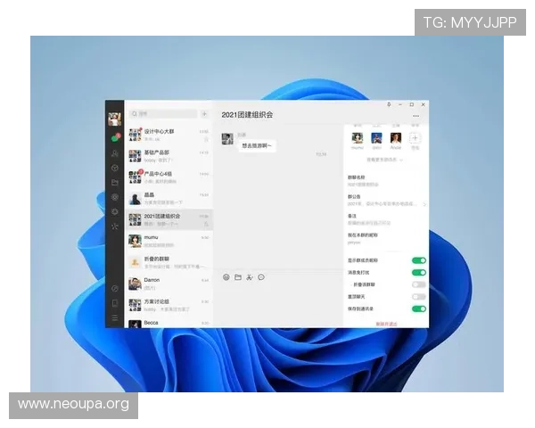The image size is (535, 428).
Task: Maximize the WeChat window
Action: click(x=412, y=104)
